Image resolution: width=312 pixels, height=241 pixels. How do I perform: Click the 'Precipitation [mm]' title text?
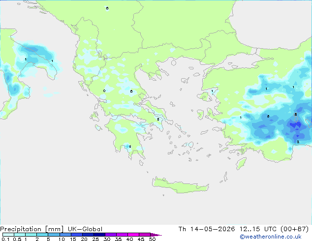pyautogui.click(x=32, y=229)
